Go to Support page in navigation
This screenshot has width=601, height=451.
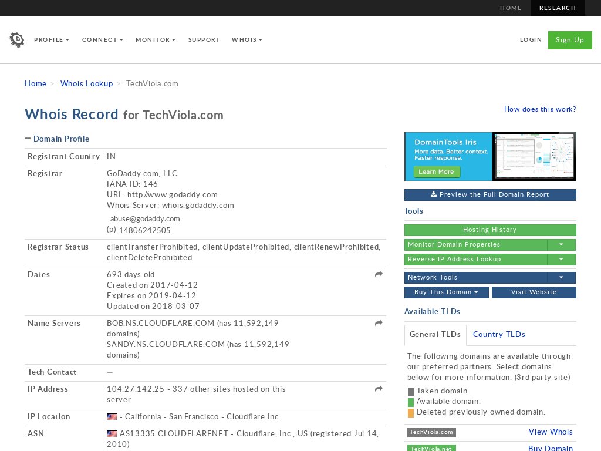(204, 39)
